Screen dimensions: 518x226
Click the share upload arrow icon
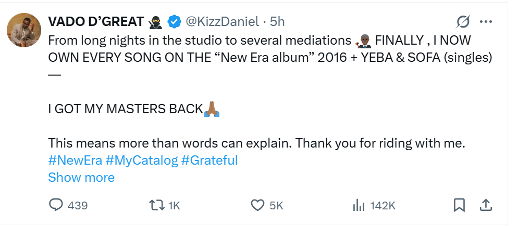coord(485,205)
